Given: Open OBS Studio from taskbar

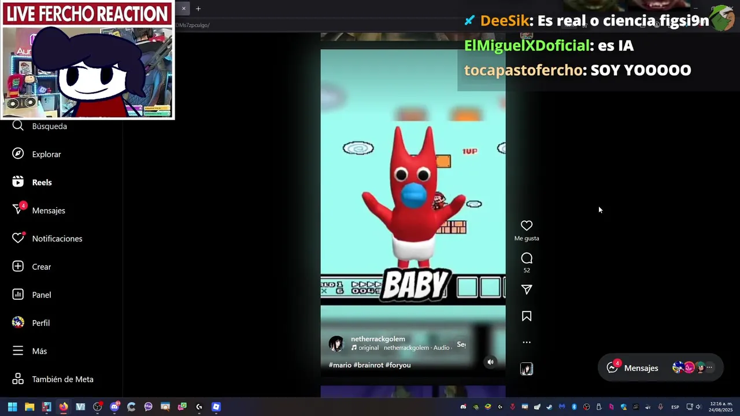Looking at the screenshot, I should 98,407.
